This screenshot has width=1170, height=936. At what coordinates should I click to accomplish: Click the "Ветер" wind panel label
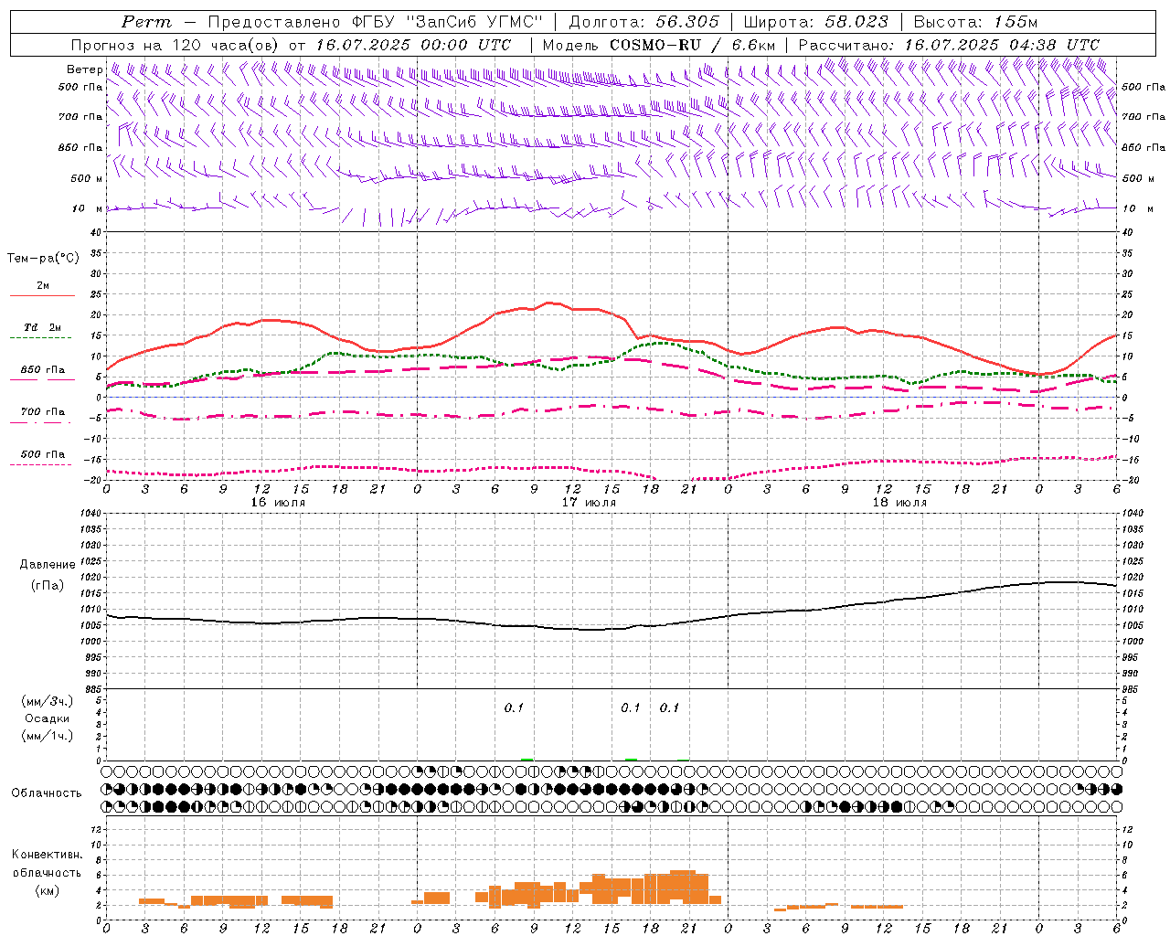tap(84, 69)
